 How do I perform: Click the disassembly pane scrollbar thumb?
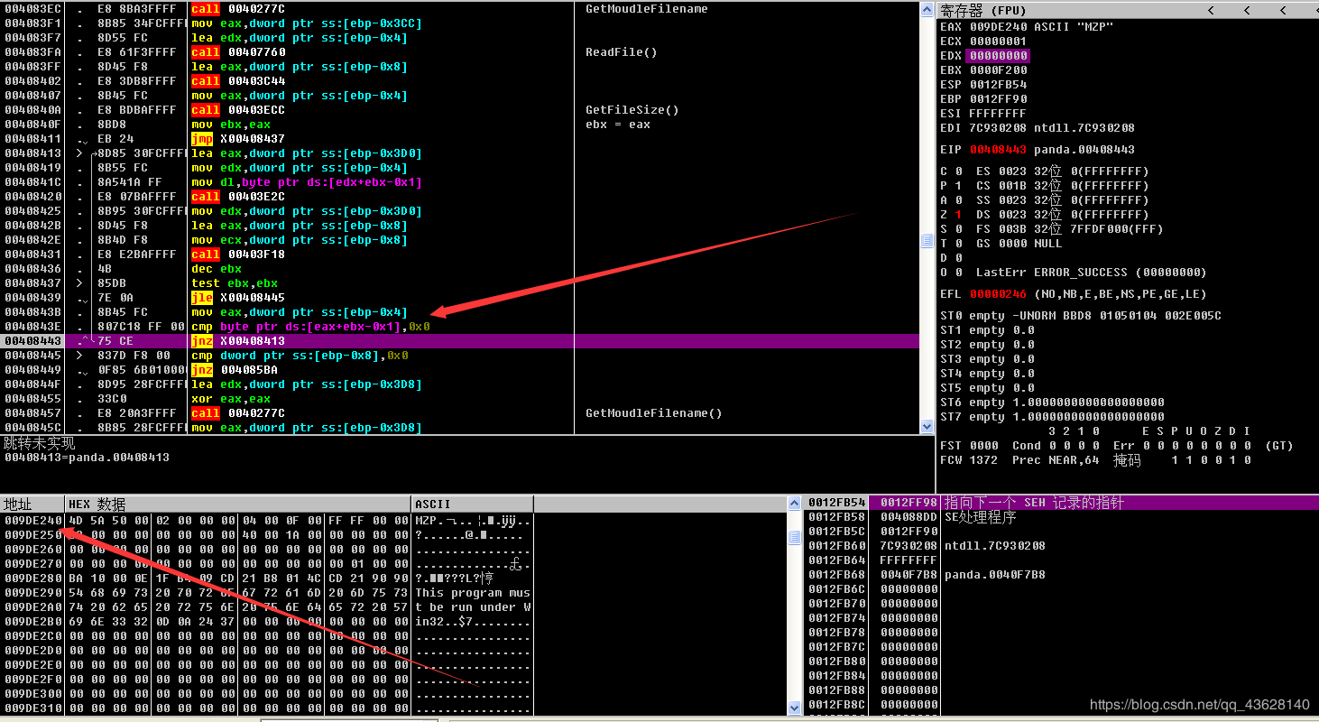point(927,241)
